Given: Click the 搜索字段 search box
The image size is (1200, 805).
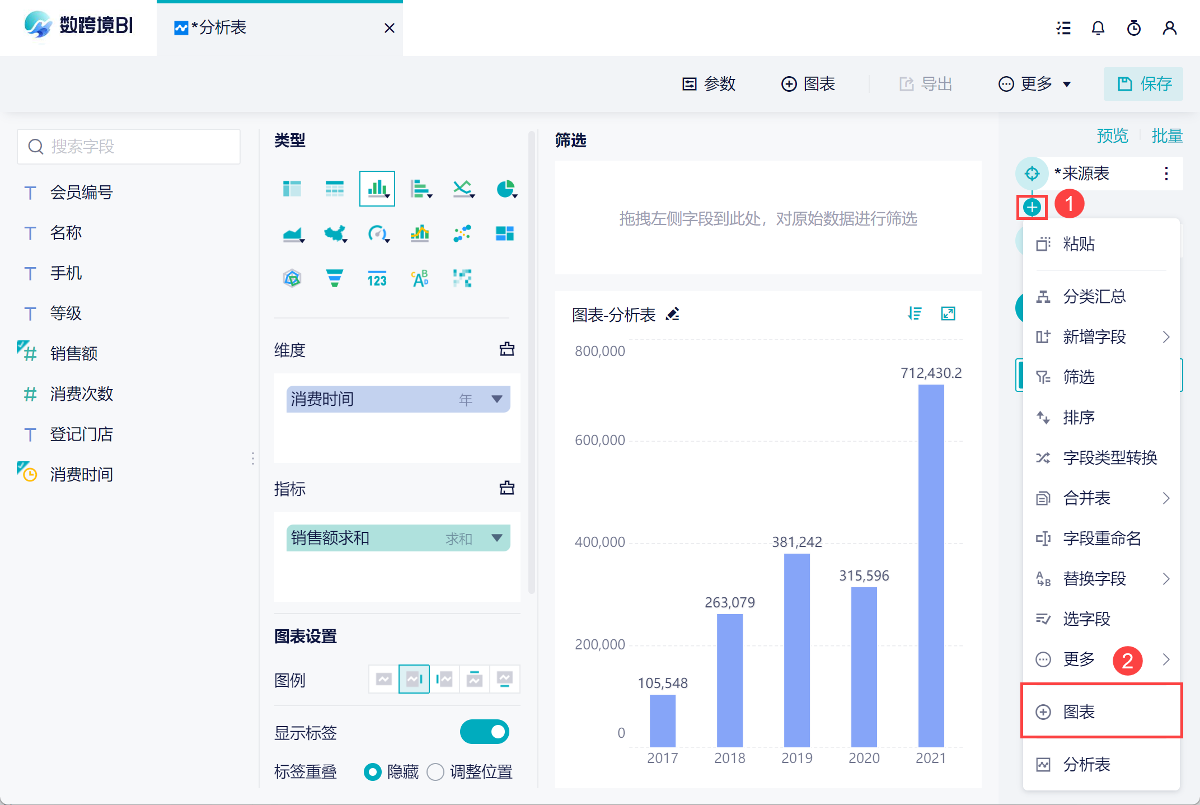Looking at the screenshot, I should [129, 147].
